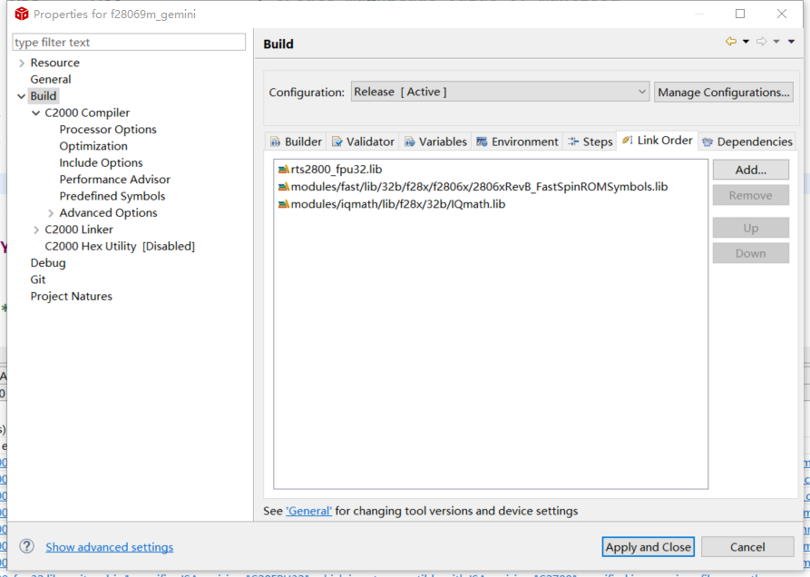Expand the Advanced Options node
This screenshot has width=810, height=577.
pyautogui.click(x=50, y=213)
